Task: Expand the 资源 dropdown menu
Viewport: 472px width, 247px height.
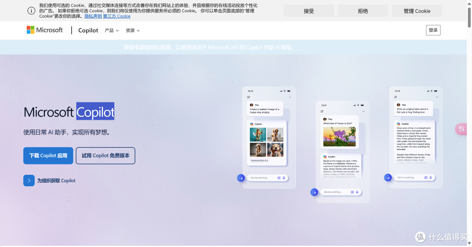Action: (133, 31)
